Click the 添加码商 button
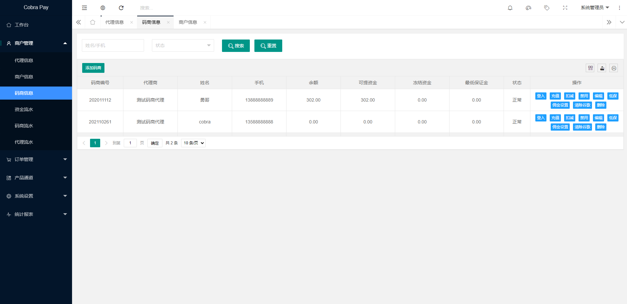Image resolution: width=627 pixels, height=304 pixels. coord(93,68)
